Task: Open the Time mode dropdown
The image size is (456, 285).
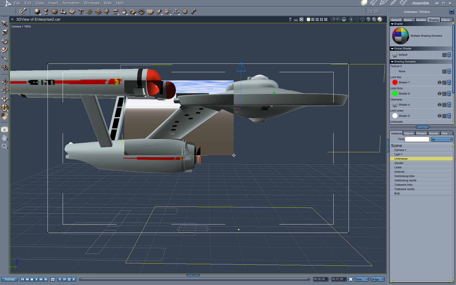Action: pos(362,279)
